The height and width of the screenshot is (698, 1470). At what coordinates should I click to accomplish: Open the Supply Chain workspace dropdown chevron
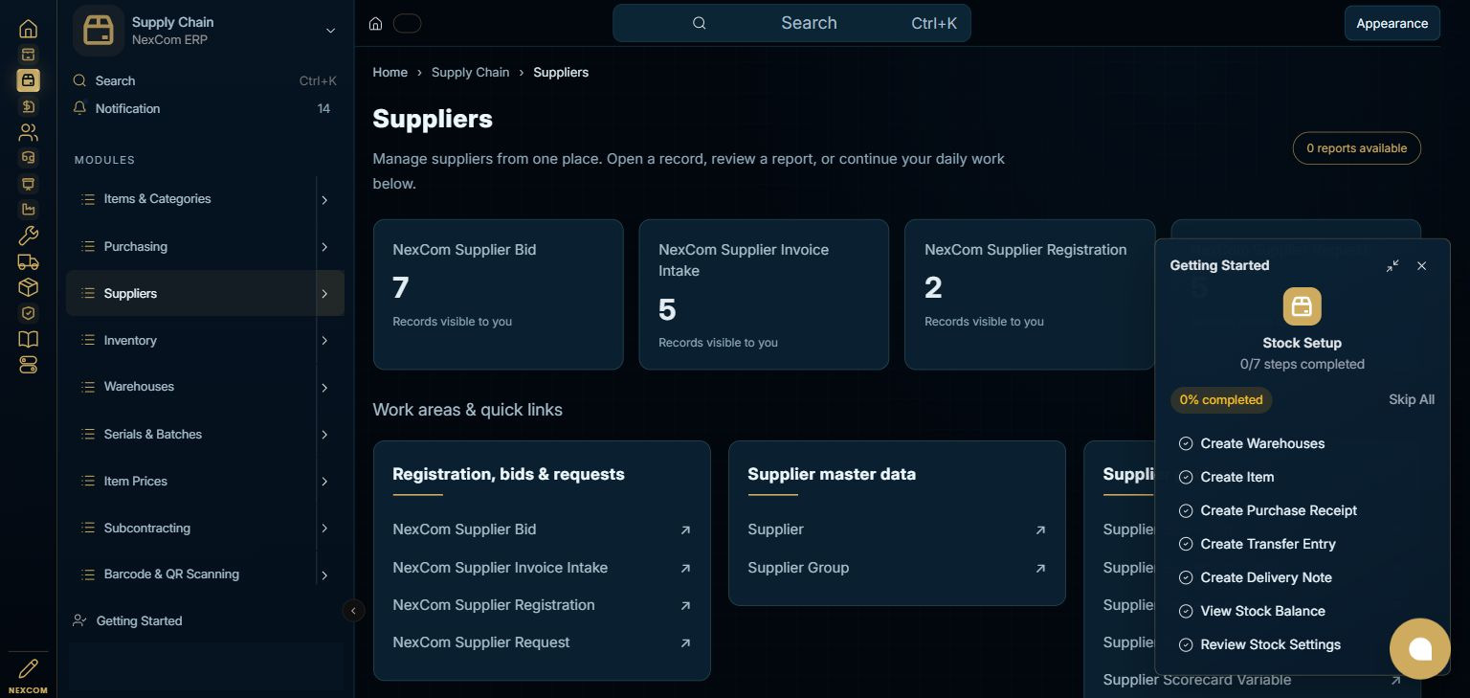pos(330,31)
